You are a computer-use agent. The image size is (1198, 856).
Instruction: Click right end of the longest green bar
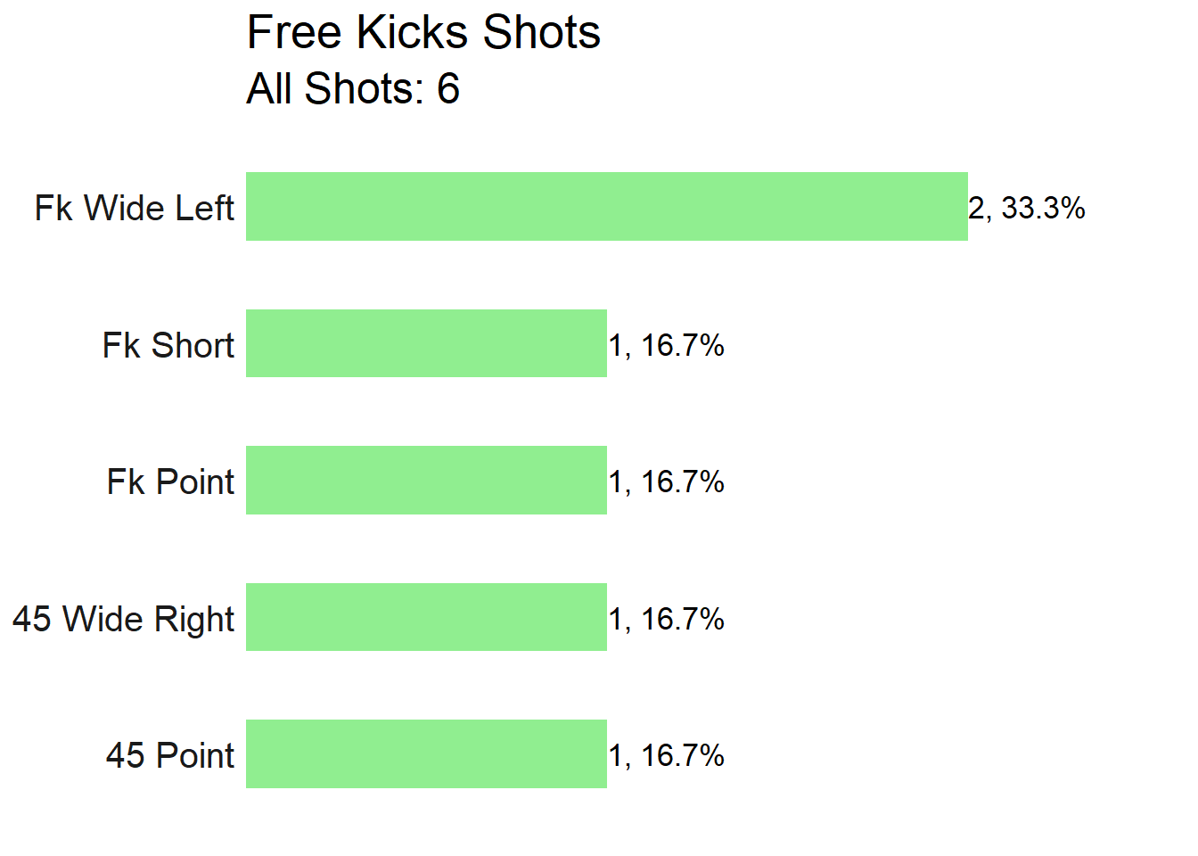tap(963, 206)
